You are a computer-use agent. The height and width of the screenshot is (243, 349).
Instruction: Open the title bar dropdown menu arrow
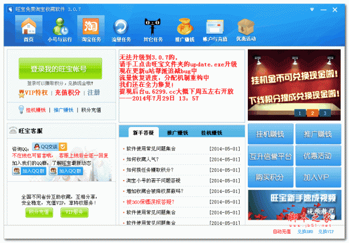click(312, 9)
